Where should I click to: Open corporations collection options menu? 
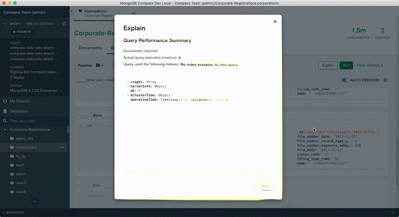[x=62, y=147]
